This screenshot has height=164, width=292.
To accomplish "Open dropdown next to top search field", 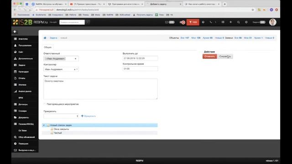I will pyautogui.click(x=87, y=22).
